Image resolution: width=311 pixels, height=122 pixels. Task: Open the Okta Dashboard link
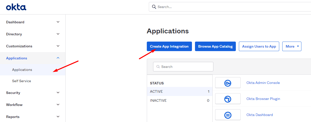(x=260, y=115)
